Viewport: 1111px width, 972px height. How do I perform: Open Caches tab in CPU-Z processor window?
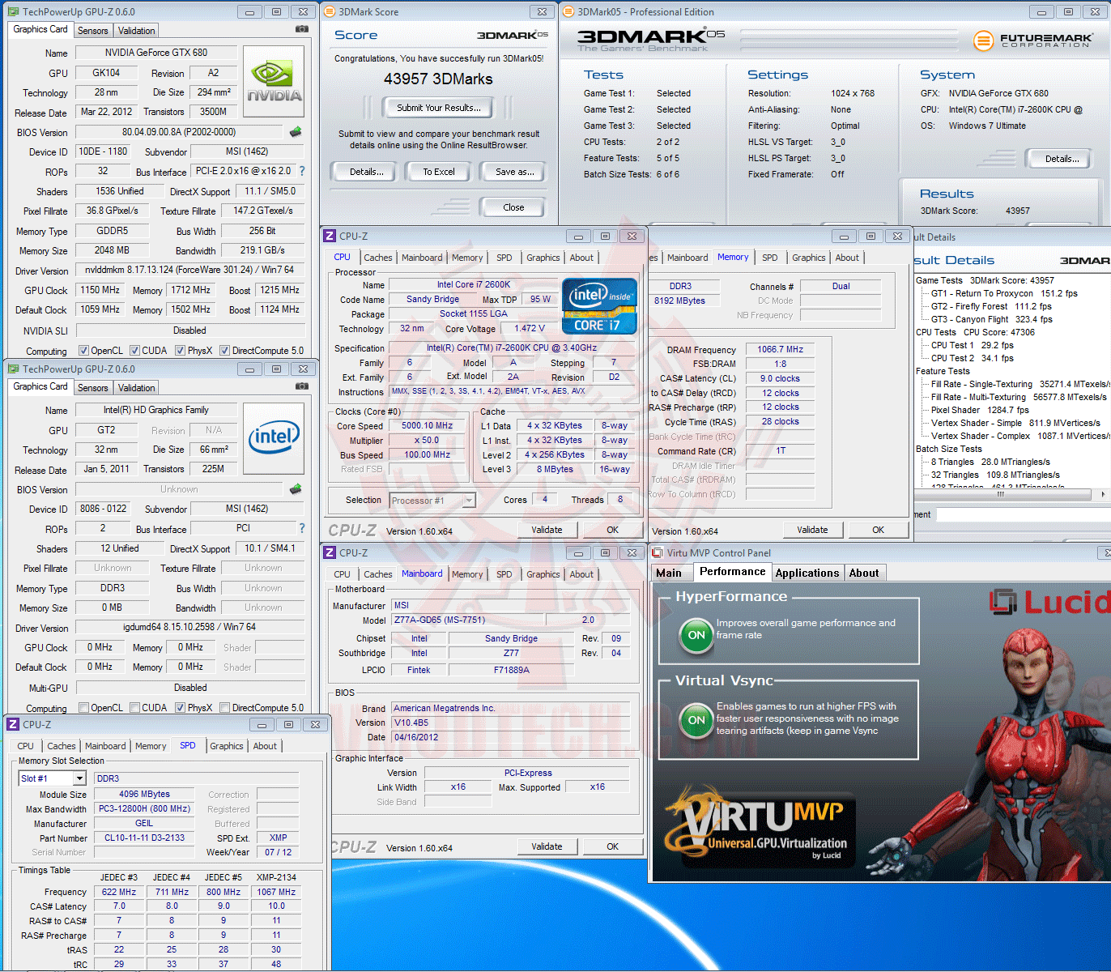pyautogui.click(x=377, y=258)
